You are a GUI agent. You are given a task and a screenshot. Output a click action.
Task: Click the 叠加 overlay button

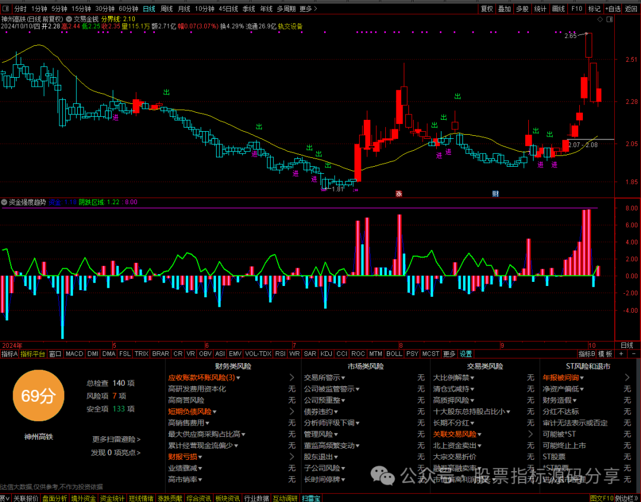tap(504, 8)
